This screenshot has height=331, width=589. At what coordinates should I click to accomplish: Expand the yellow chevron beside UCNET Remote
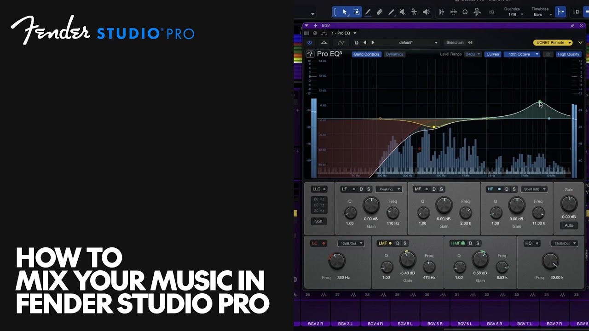click(x=580, y=43)
